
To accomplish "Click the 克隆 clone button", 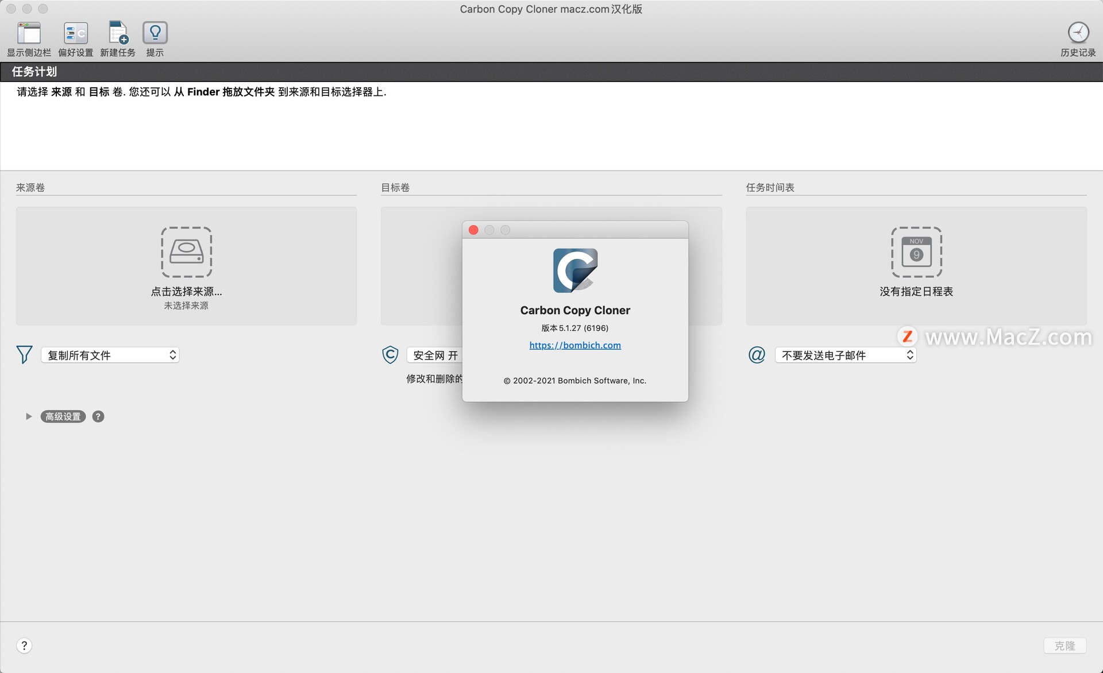I will (x=1065, y=645).
